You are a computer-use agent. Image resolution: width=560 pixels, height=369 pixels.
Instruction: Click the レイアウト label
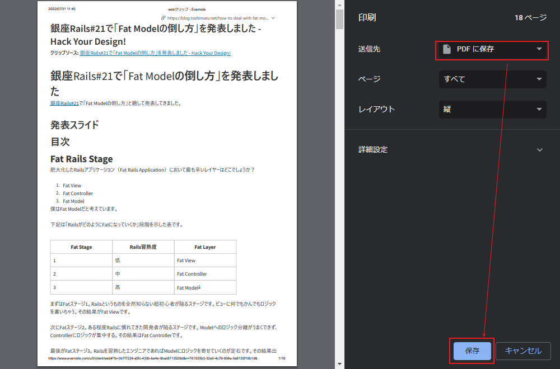(376, 109)
